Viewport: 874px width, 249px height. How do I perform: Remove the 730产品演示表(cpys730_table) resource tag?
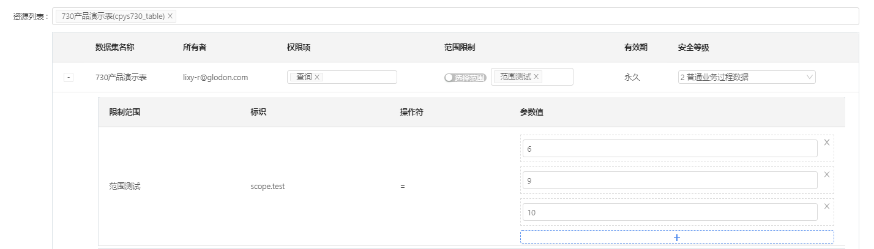[170, 17]
